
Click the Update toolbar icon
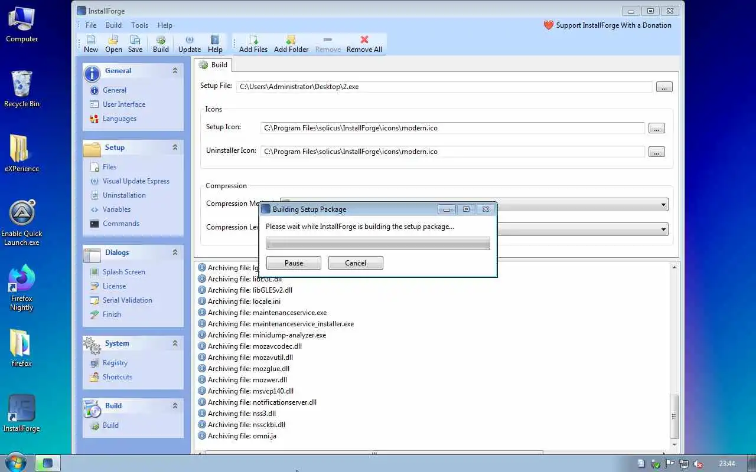point(190,44)
